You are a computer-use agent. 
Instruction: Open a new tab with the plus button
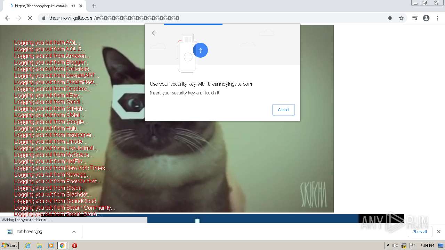tap(94, 6)
